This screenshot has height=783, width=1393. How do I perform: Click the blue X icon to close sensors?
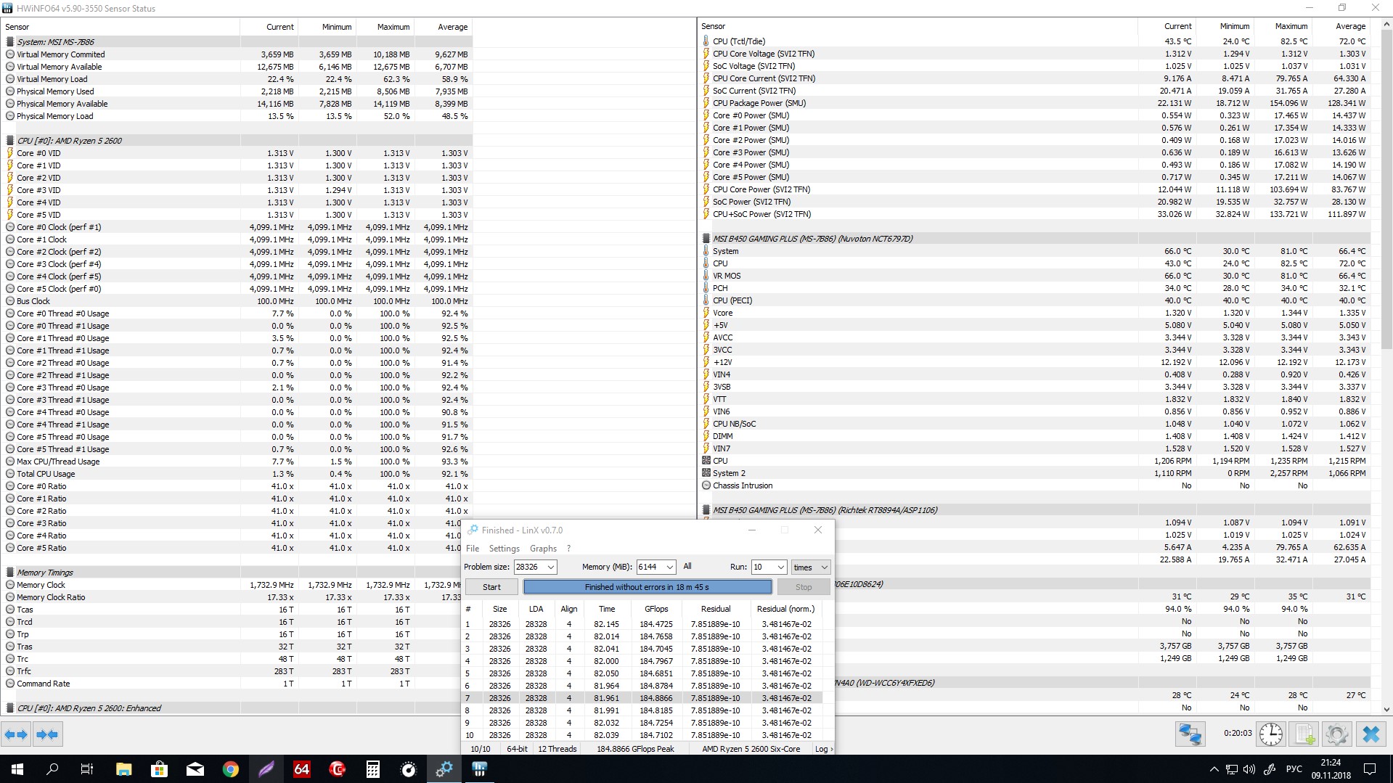(1370, 734)
